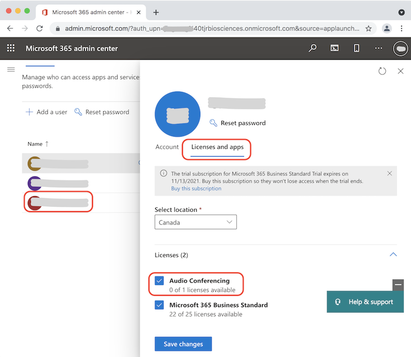Enable the Audio Conferencing license checkbox
Viewport: 411px width, 357px height.
click(159, 280)
